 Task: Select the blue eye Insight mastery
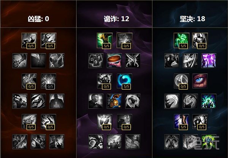(200, 81)
